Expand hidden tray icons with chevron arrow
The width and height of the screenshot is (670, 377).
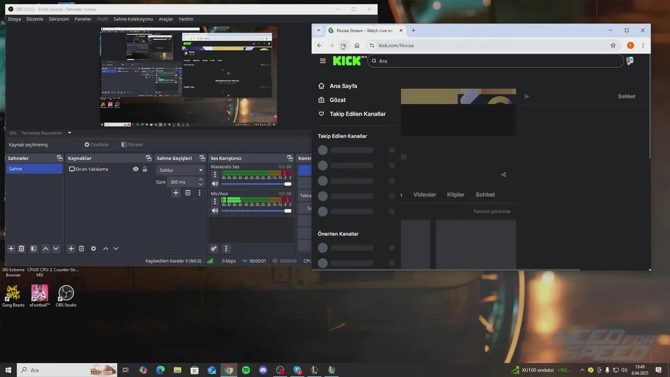[583, 370]
